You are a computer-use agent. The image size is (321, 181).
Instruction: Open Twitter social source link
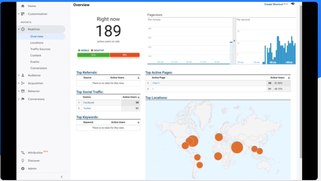pyautogui.click(x=87, y=108)
